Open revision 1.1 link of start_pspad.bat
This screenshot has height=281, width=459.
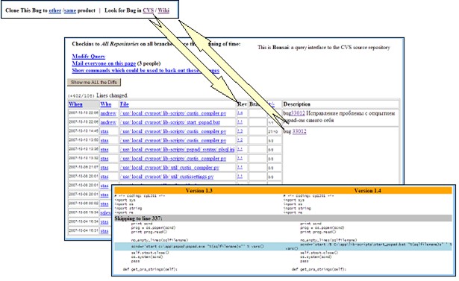click(240, 122)
